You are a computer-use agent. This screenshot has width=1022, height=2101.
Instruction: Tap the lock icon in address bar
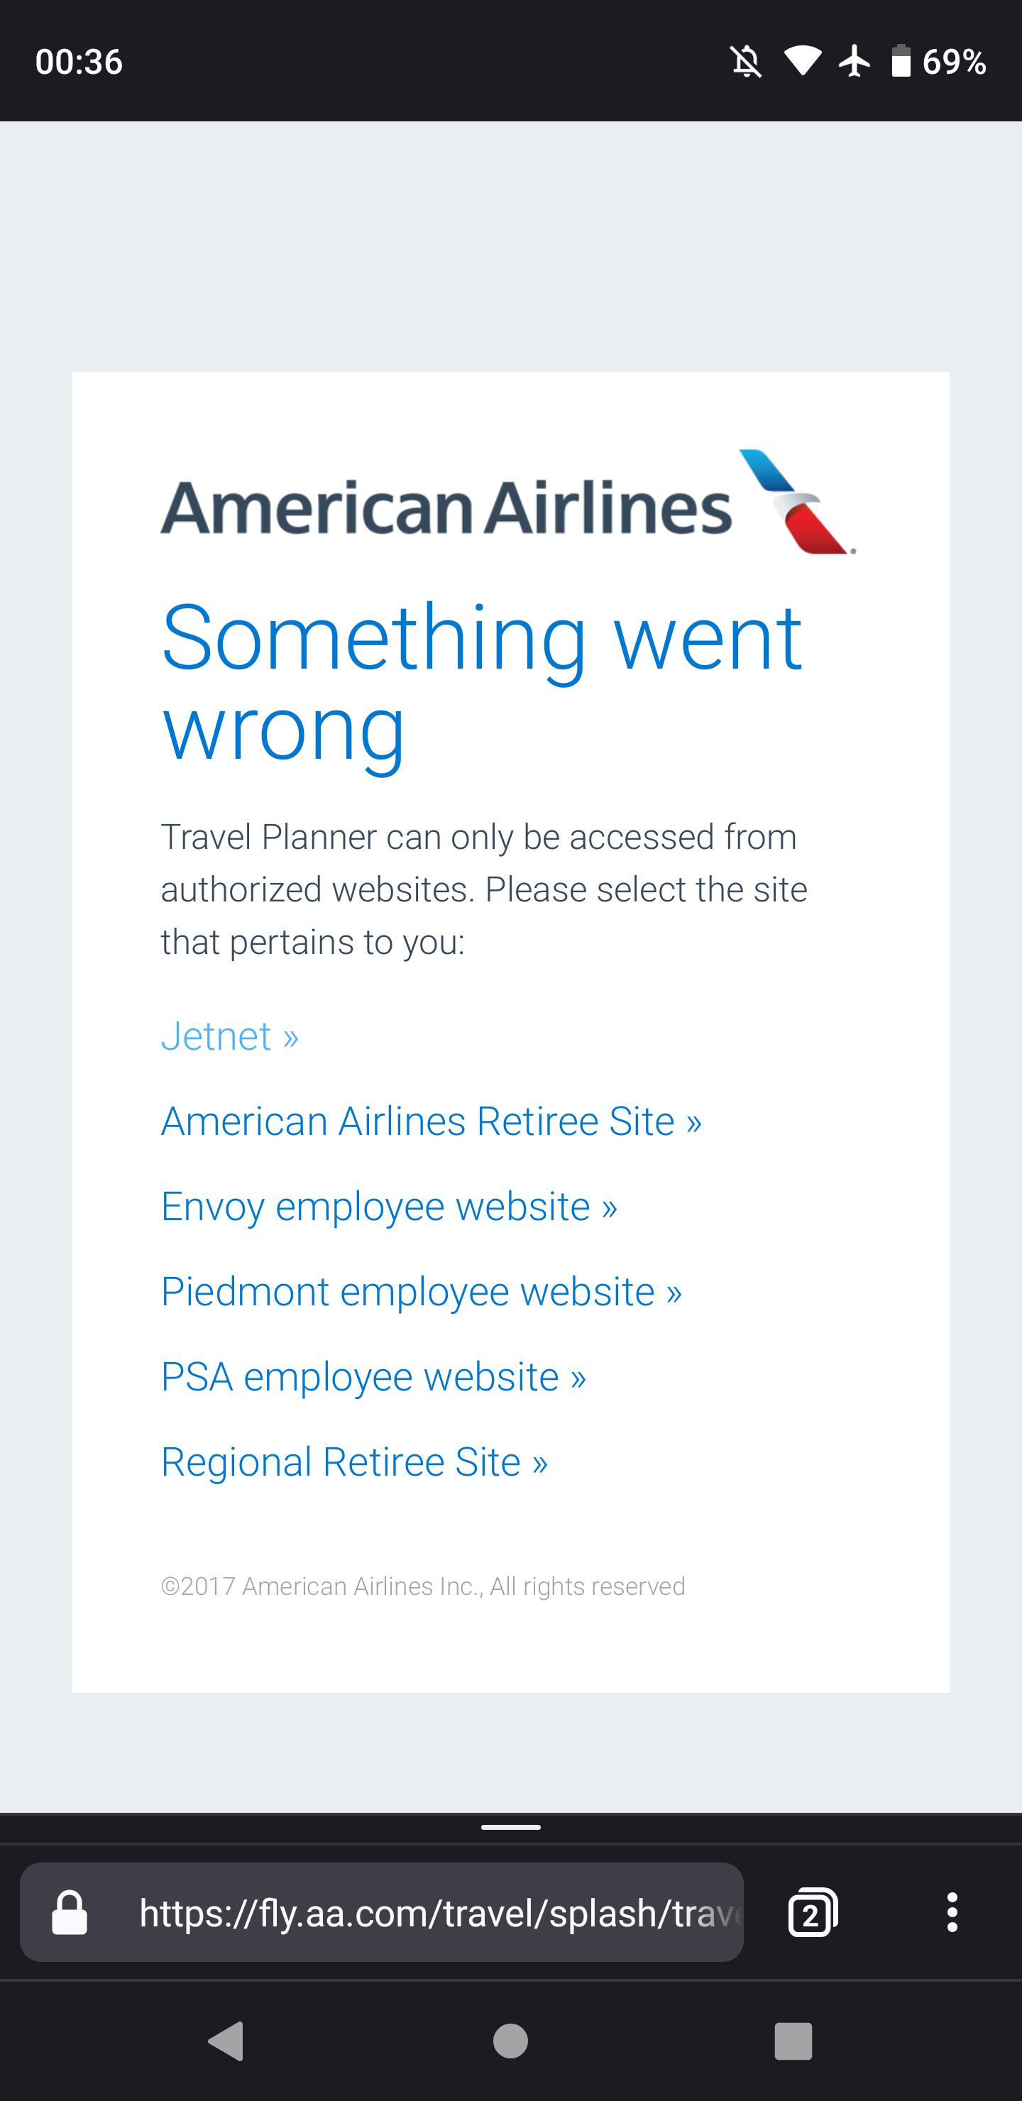[70, 1913]
